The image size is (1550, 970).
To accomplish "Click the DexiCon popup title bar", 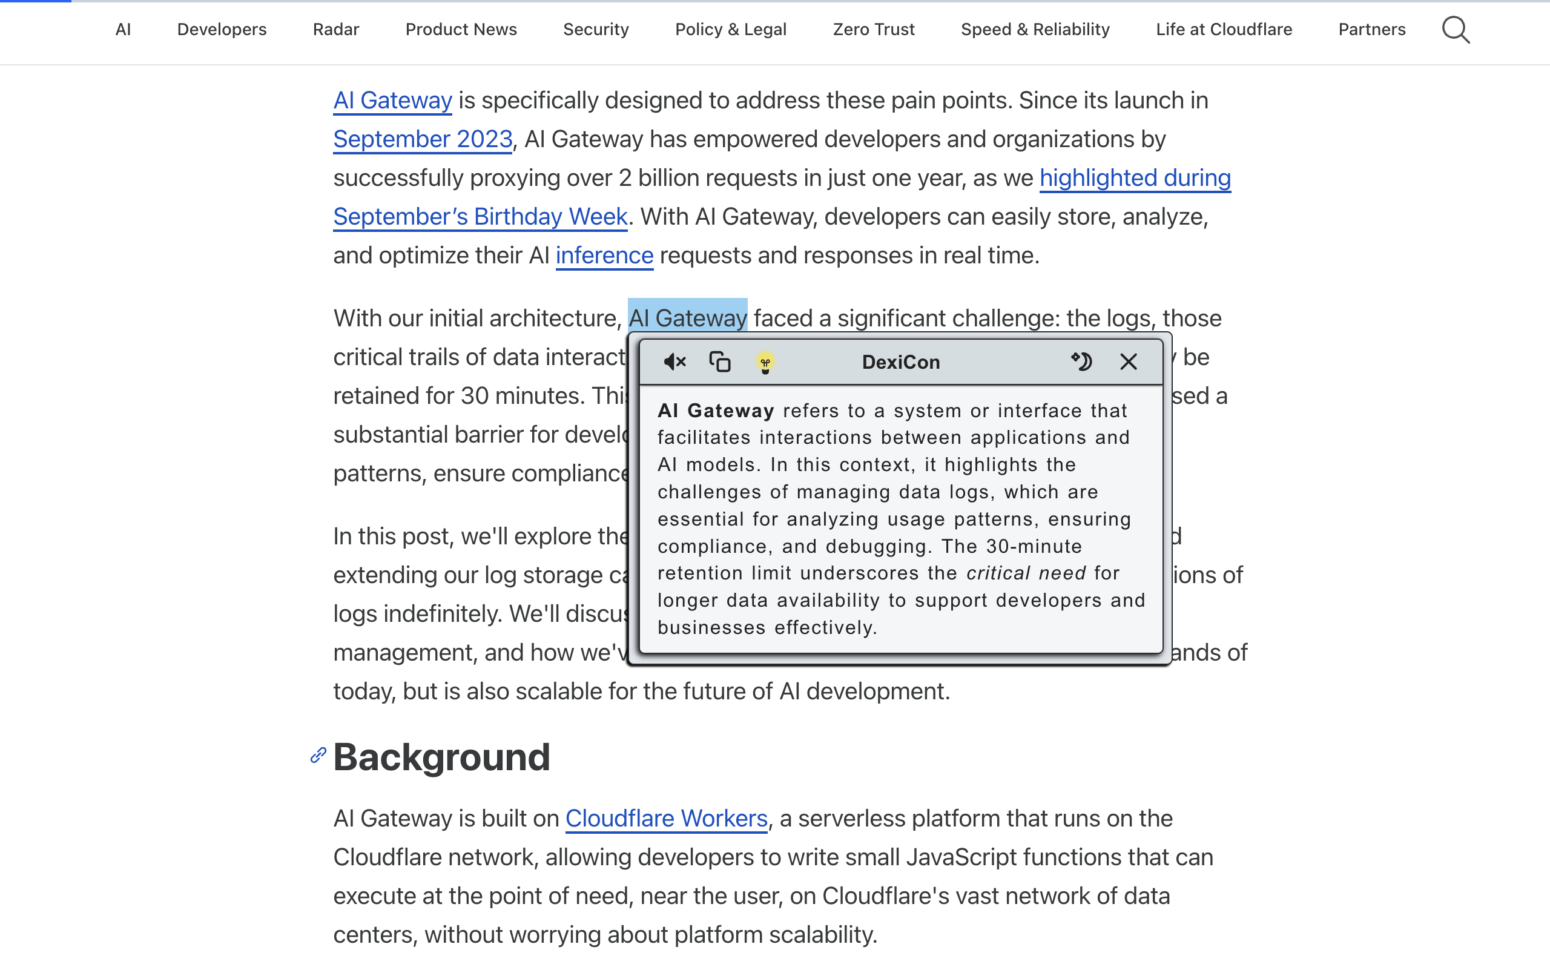I will click(900, 362).
